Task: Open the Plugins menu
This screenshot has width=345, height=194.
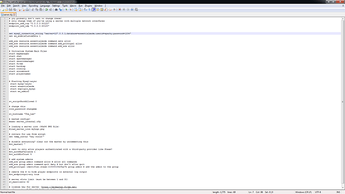Action: tap(88, 5)
